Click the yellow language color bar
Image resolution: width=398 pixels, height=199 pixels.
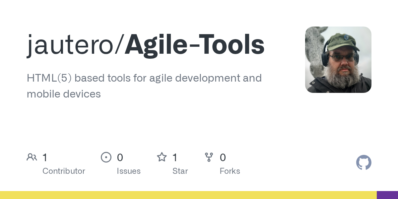click(x=188, y=195)
